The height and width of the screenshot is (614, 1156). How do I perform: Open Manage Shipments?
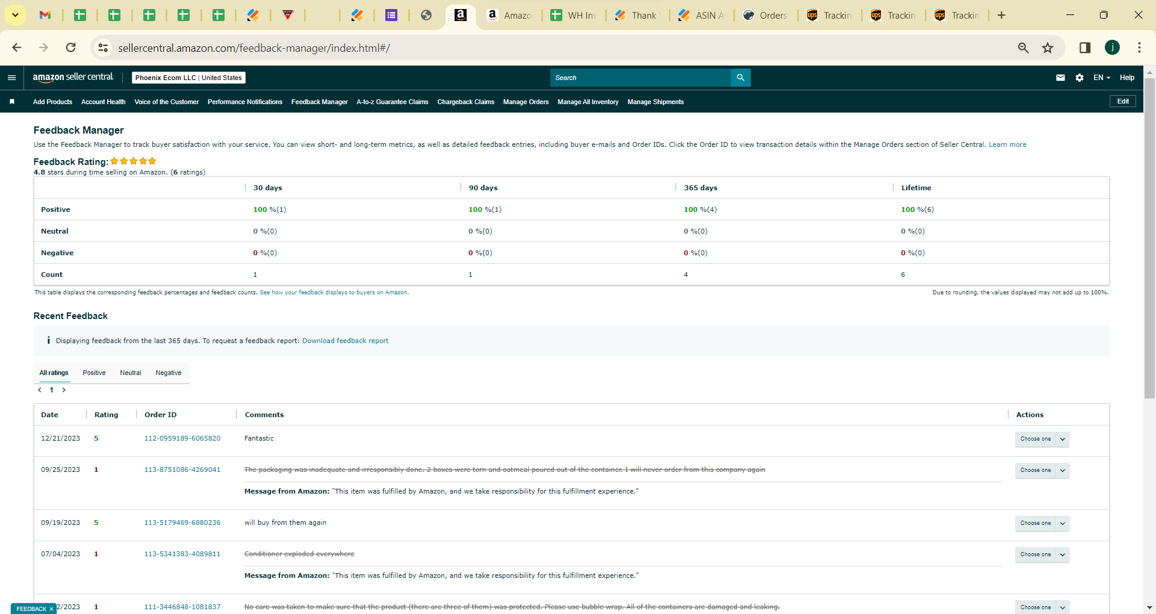[656, 102]
